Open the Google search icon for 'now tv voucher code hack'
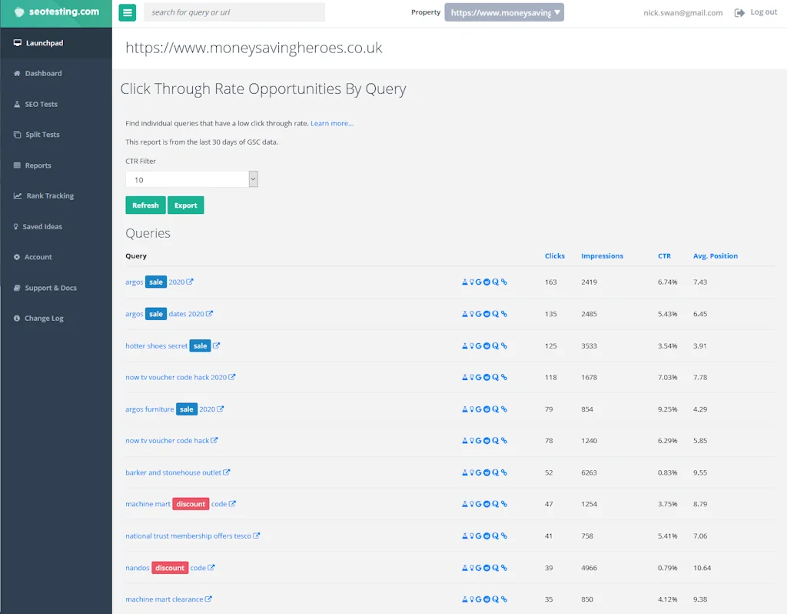 pos(479,440)
